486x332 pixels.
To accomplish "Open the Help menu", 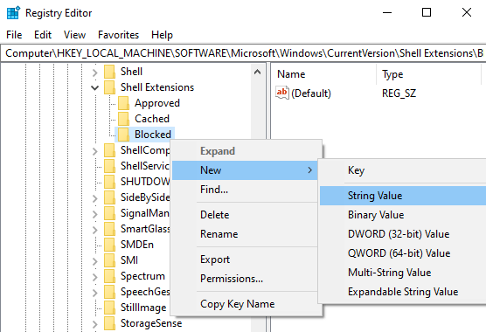I will point(162,35).
